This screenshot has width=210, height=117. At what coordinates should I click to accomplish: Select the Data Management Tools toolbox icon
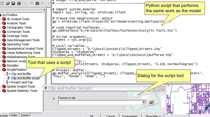click(x=4, y=40)
